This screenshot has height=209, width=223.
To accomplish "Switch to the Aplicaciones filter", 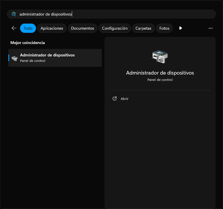I will tap(52, 28).
